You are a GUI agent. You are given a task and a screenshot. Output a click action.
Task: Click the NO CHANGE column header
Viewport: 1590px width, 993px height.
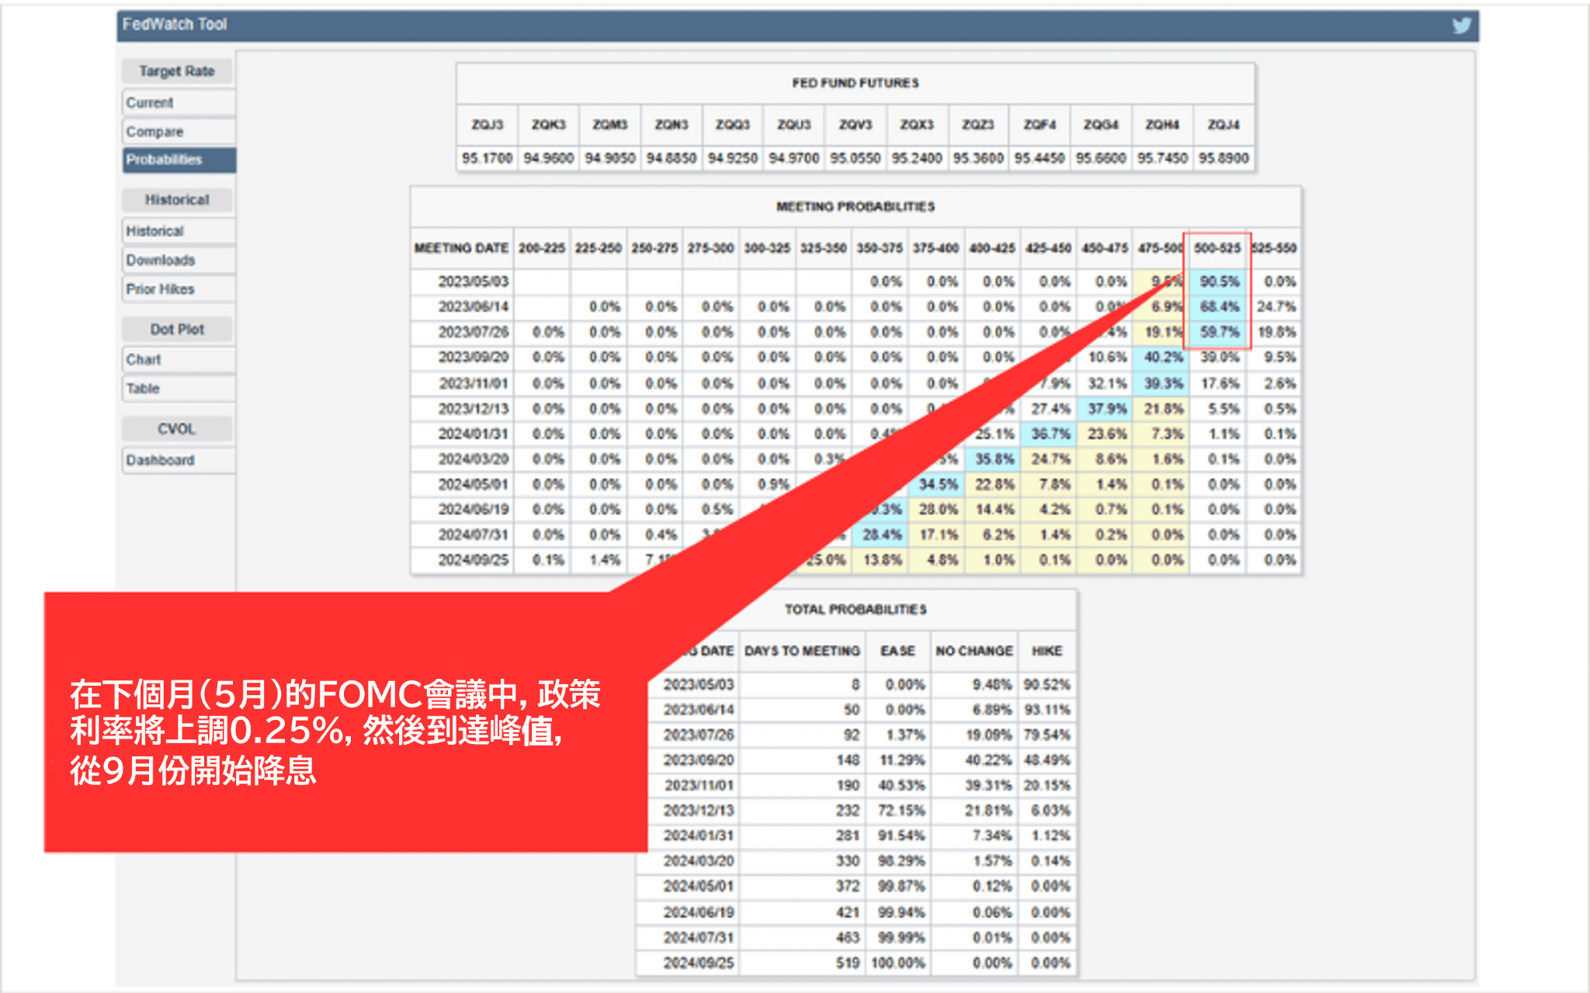(974, 651)
